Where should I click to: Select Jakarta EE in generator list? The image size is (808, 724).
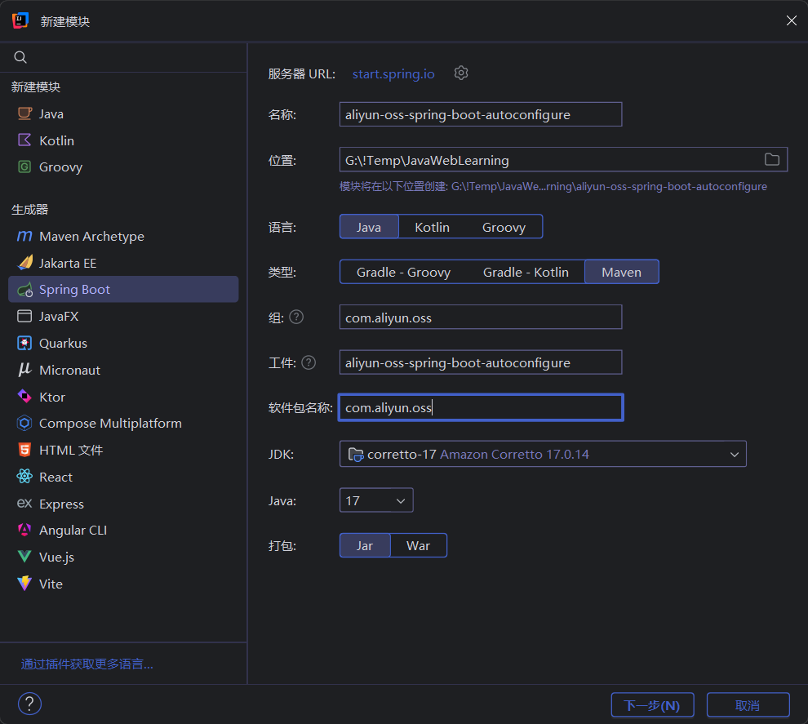[x=68, y=264]
